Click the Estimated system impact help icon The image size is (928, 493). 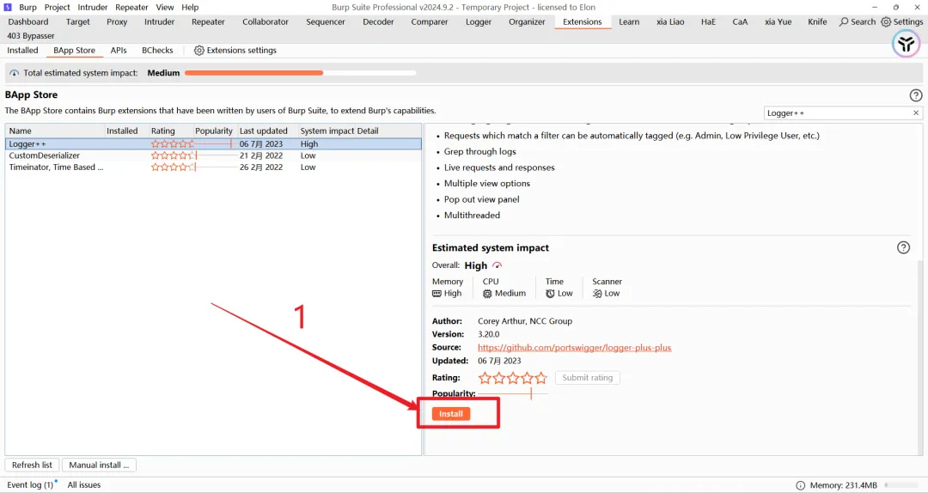click(903, 247)
